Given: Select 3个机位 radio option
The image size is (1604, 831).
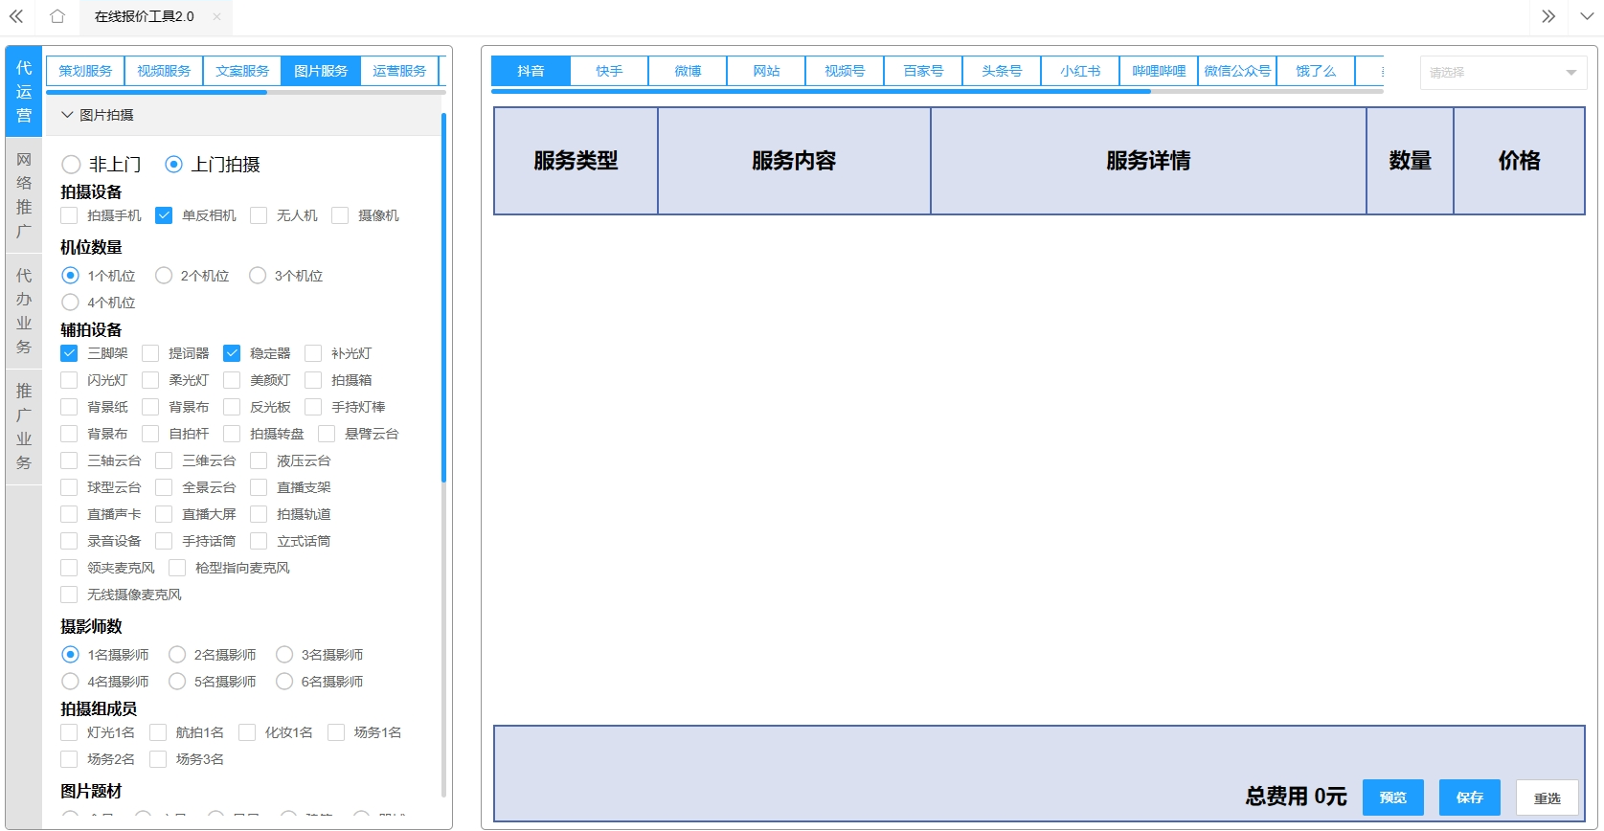Looking at the screenshot, I should pyautogui.click(x=258, y=276).
